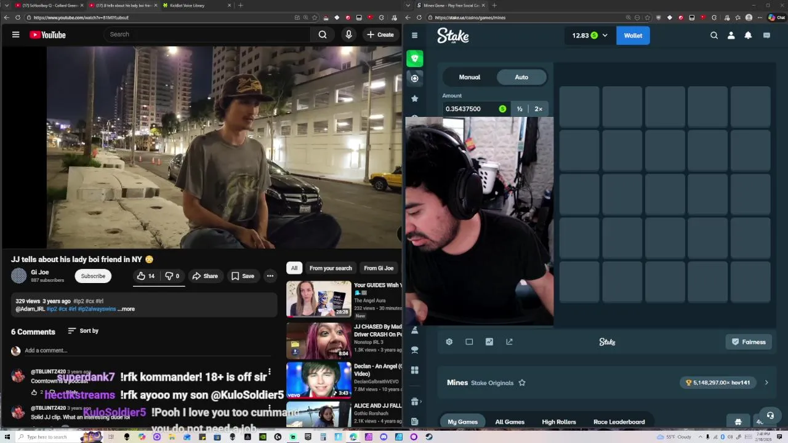
Task: Click the 5,148,297.00× hov141 win badge
Action: click(x=718, y=383)
